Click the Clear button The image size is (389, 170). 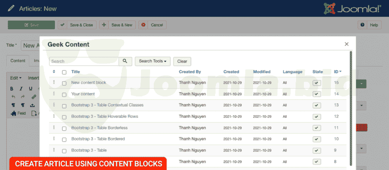(182, 61)
